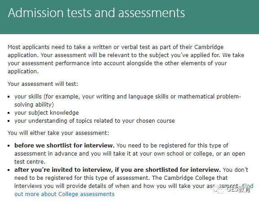Click the bullet marker before 'your skills'
The image size is (259, 201).
(x=9, y=97)
